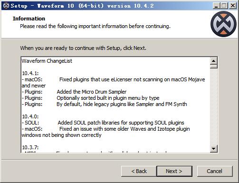Viewport: 239px width, 183px height.
Task: Close the Setup window
Action: 233,6
